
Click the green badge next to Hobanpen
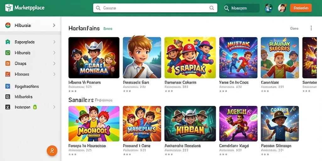(x=35, y=107)
